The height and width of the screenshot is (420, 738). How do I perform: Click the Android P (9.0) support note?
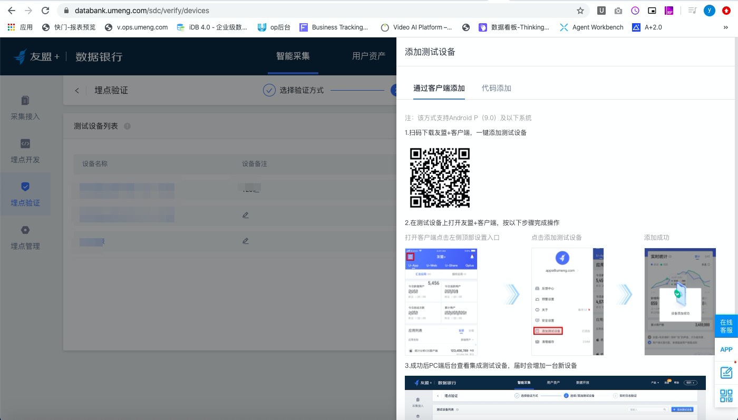coord(468,118)
